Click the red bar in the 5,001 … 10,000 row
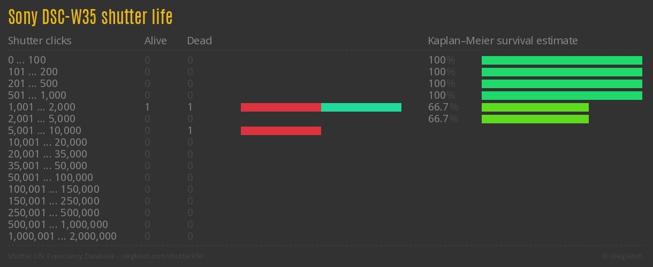The height and width of the screenshot is (267, 653). [280, 131]
